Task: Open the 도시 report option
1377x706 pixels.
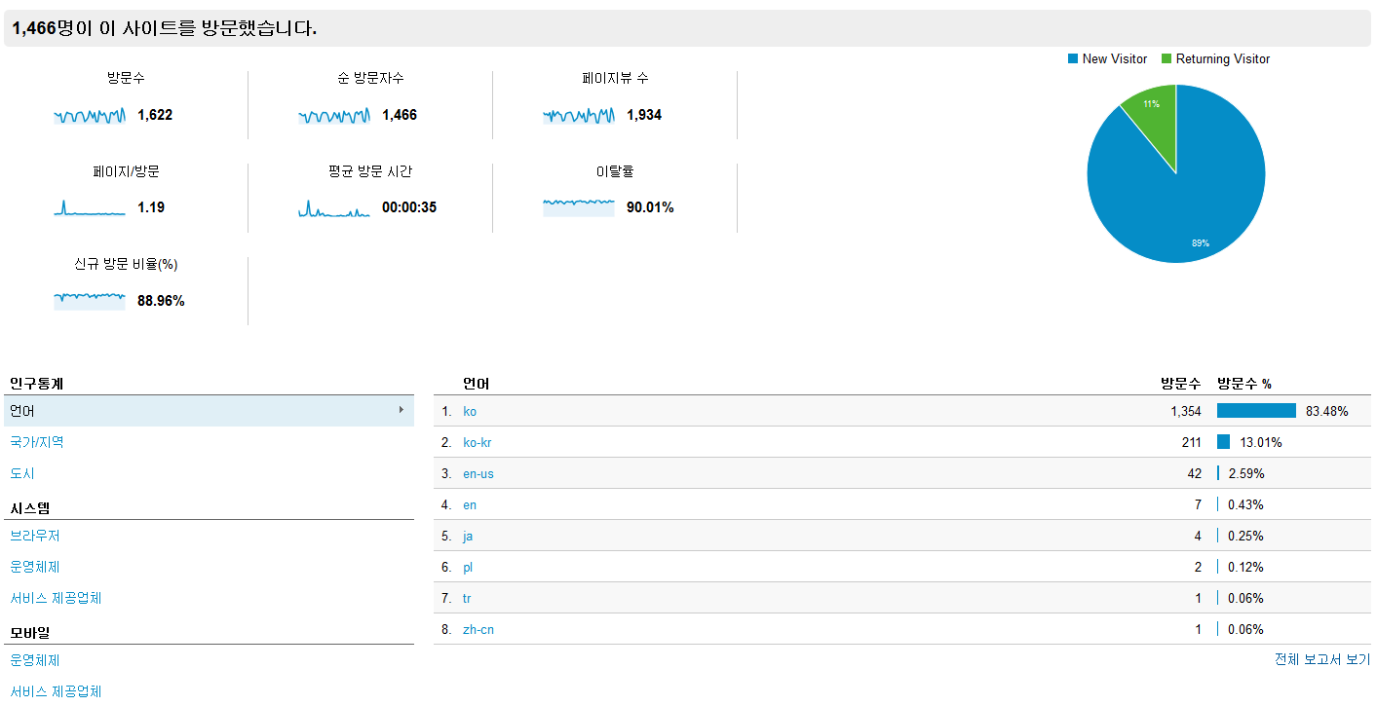Action: pyautogui.click(x=22, y=473)
